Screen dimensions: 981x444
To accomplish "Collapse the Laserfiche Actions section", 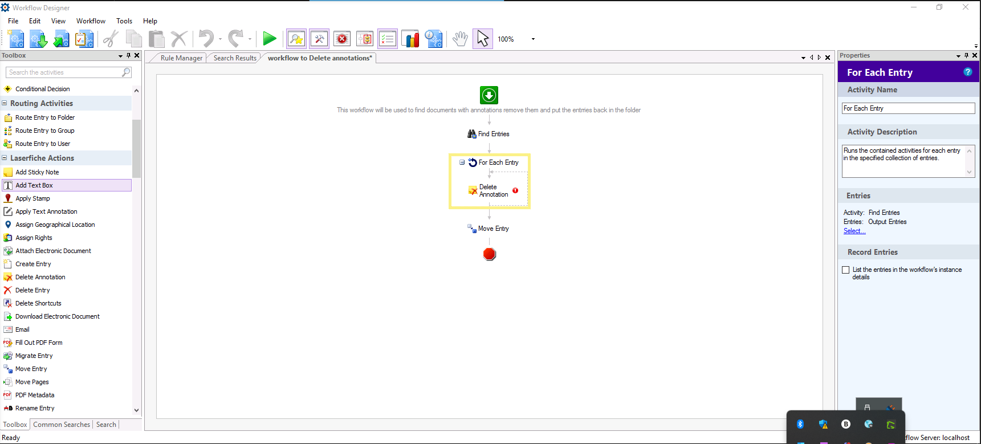I will (x=5, y=158).
